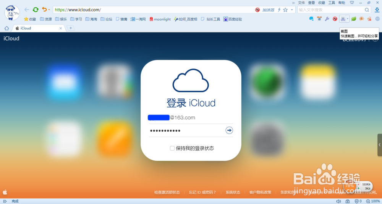Click the 加速器 accelerator link
Screen dimensions: 382x204
pos(268,10)
